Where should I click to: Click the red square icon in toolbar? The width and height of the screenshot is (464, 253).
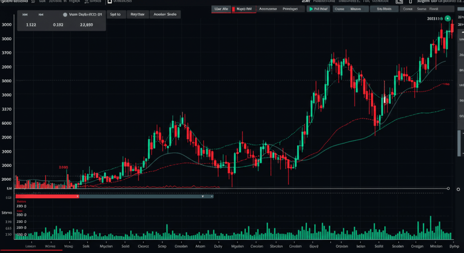[233, 9]
